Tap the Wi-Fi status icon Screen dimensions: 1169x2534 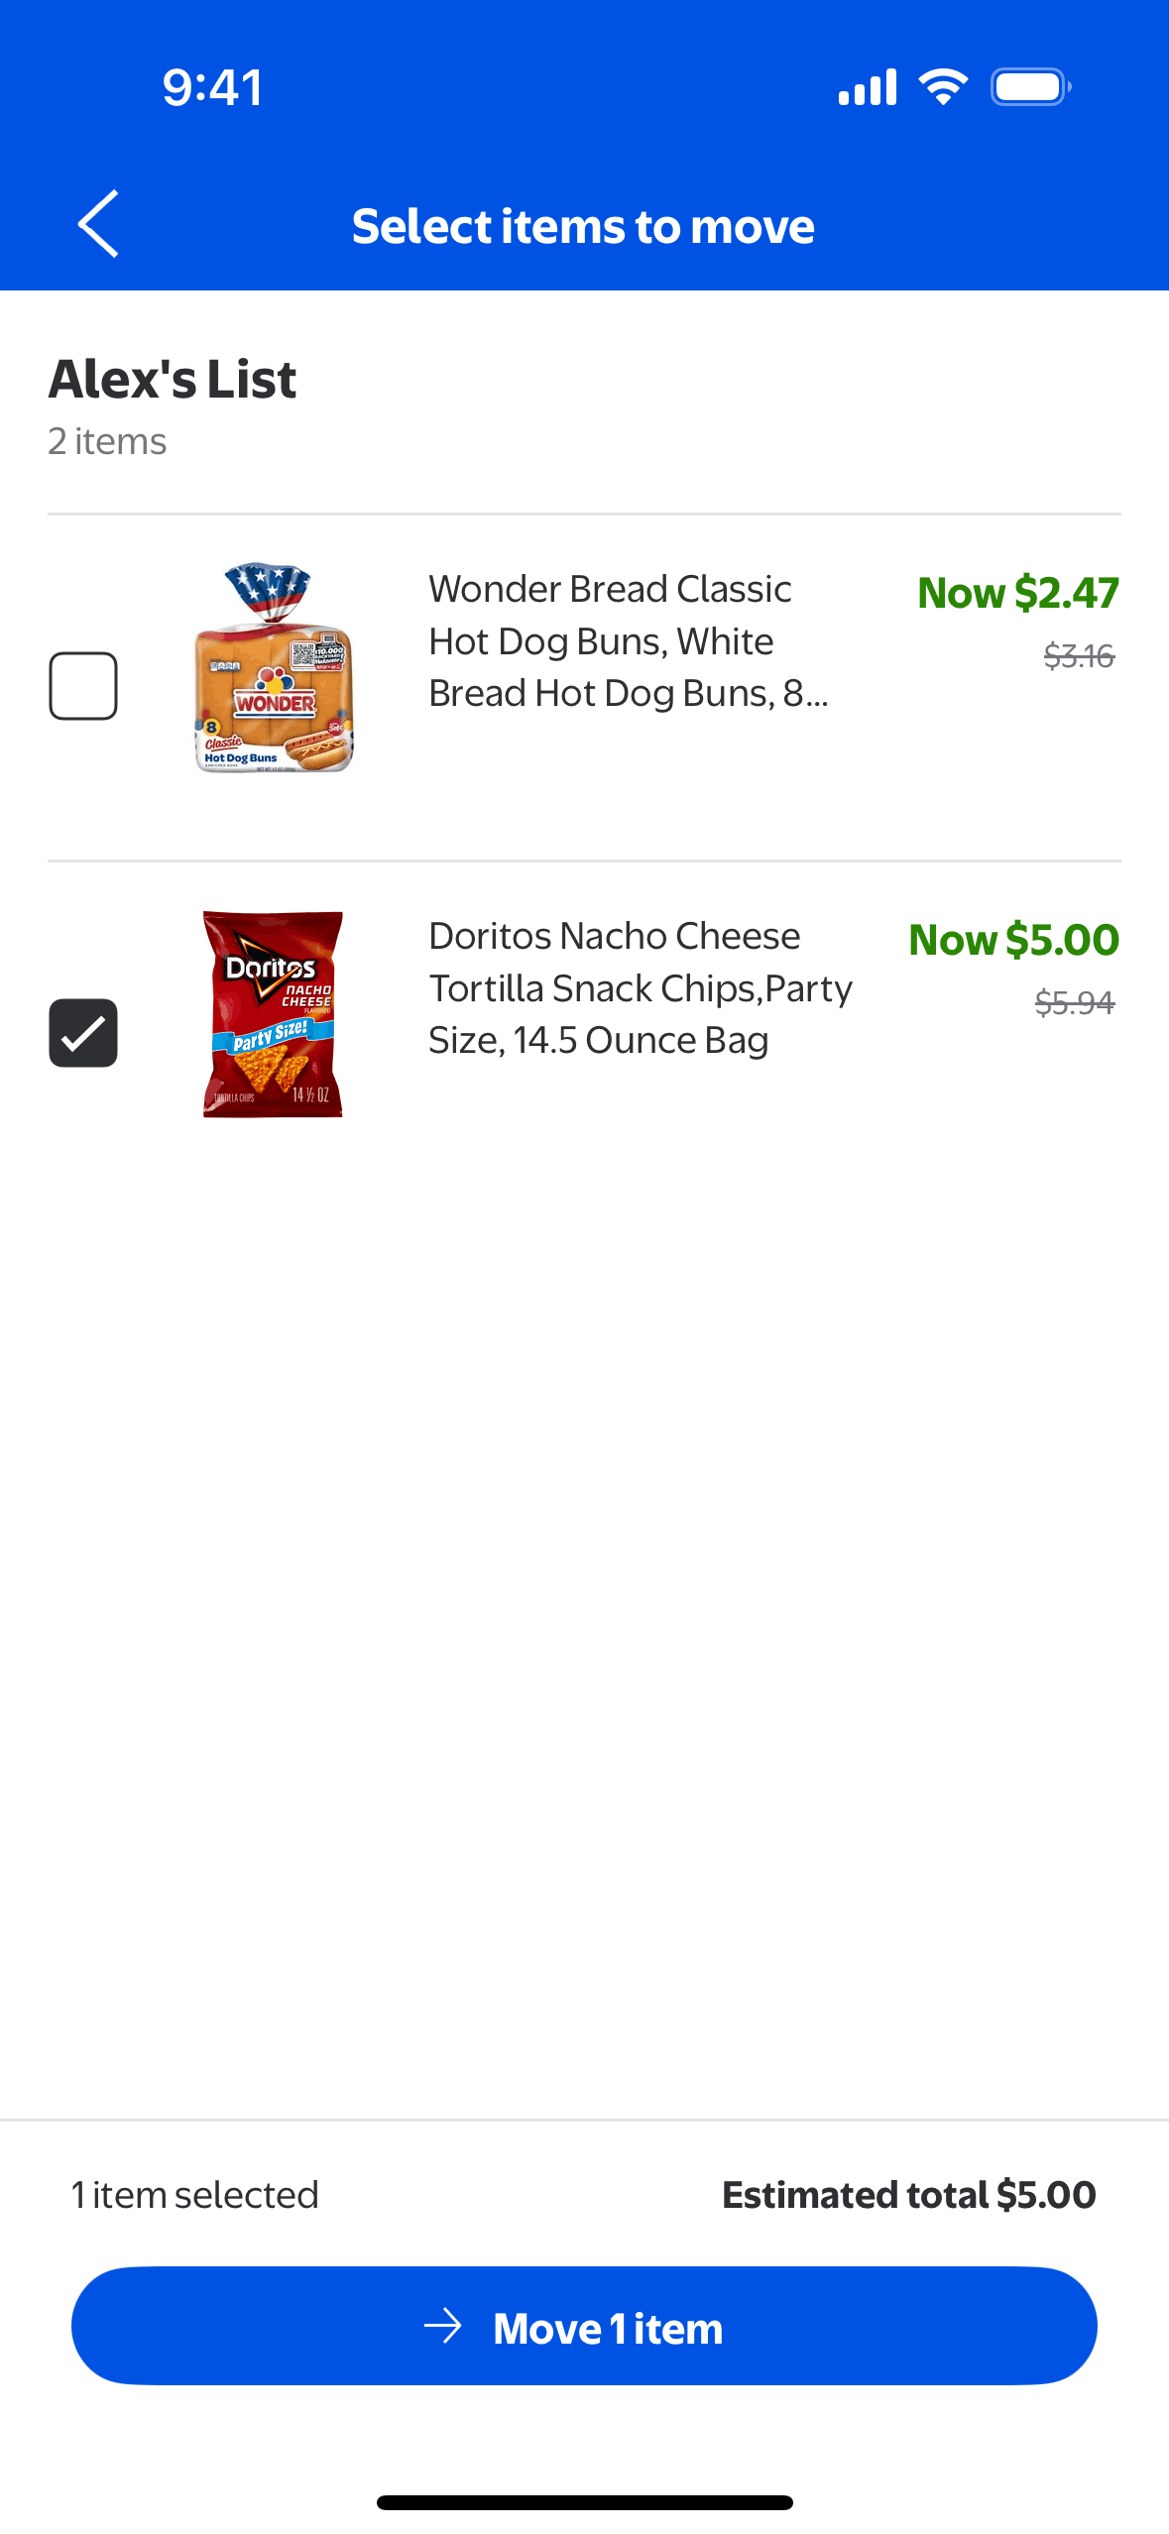pyautogui.click(x=943, y=87)
